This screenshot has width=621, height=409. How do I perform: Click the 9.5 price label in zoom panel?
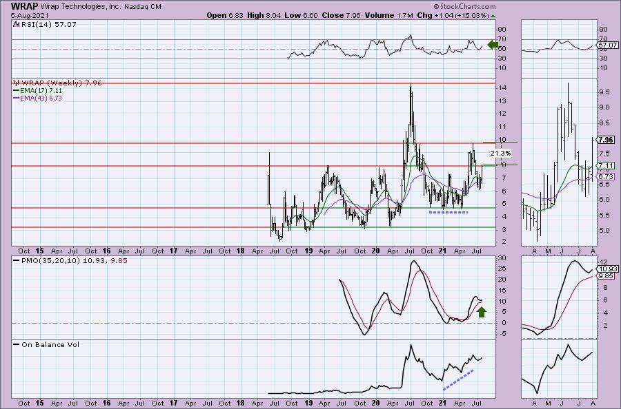point(604,92)
